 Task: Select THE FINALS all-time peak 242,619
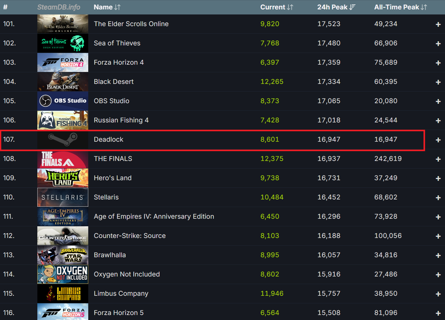click(x=388, y=159)
